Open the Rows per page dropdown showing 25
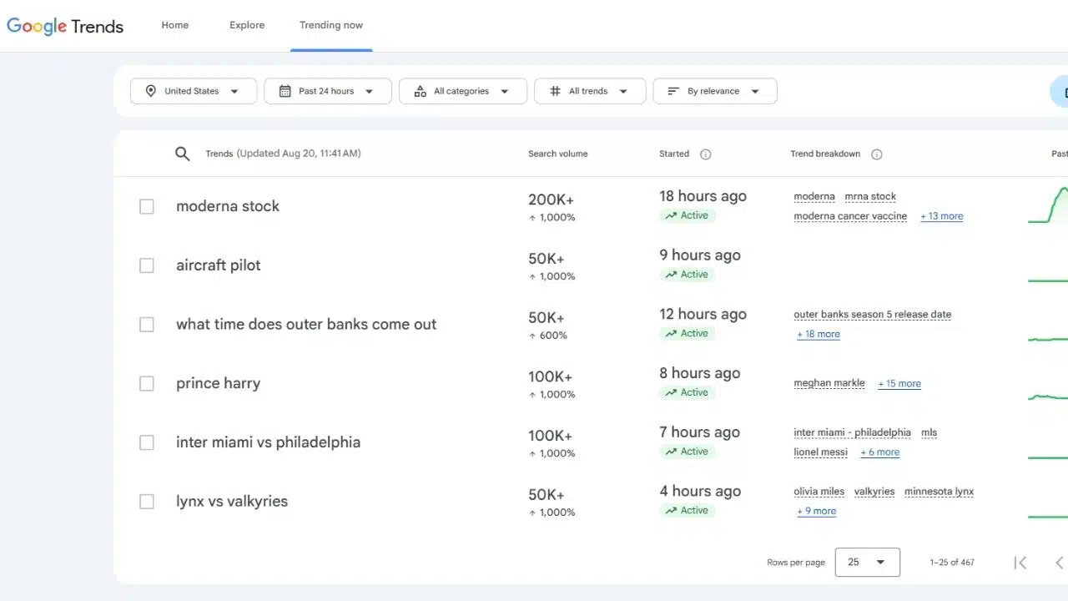This screenshot has width=1068, height=601. click(x=867, y=563)
